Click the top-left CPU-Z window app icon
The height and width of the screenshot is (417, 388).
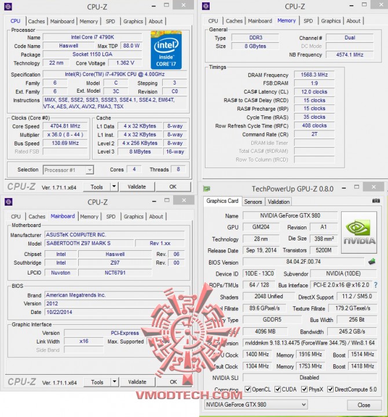coord(8,6)
